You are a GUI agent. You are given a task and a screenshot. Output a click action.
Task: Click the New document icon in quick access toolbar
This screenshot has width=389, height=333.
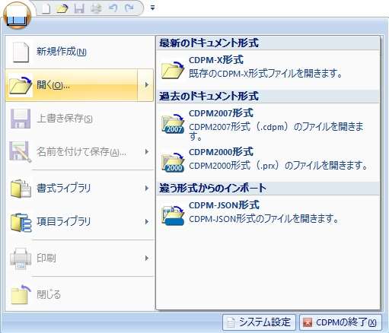[46, 8]
